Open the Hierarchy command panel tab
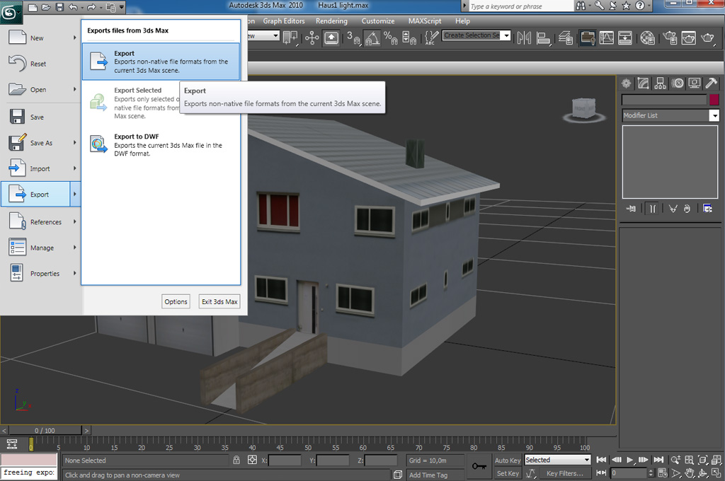Viewport: 725px width, 481px height. tap(661, 83)
